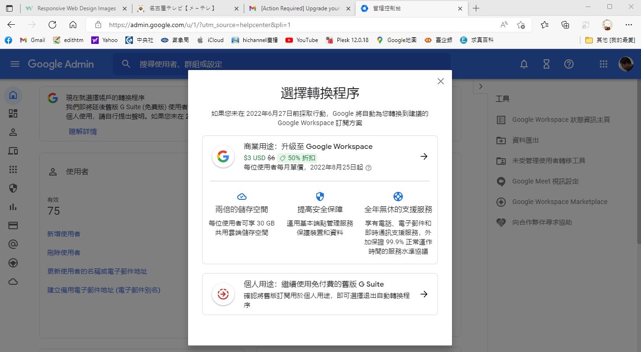This screenshot has width=641, height=352.
Task: Open Billing card icon in left sidebar
Action: pos(13,225)
